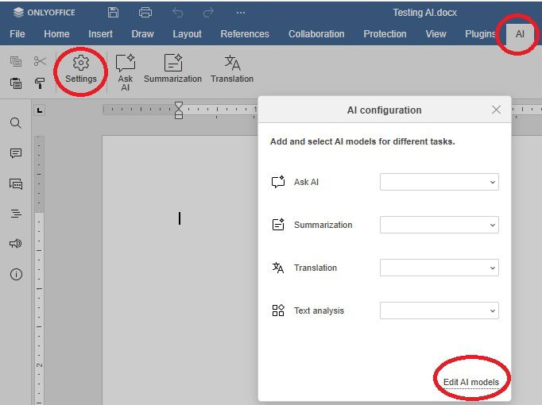Open the three-dots more options menu

pyautogui.click(x=241, y=13)
